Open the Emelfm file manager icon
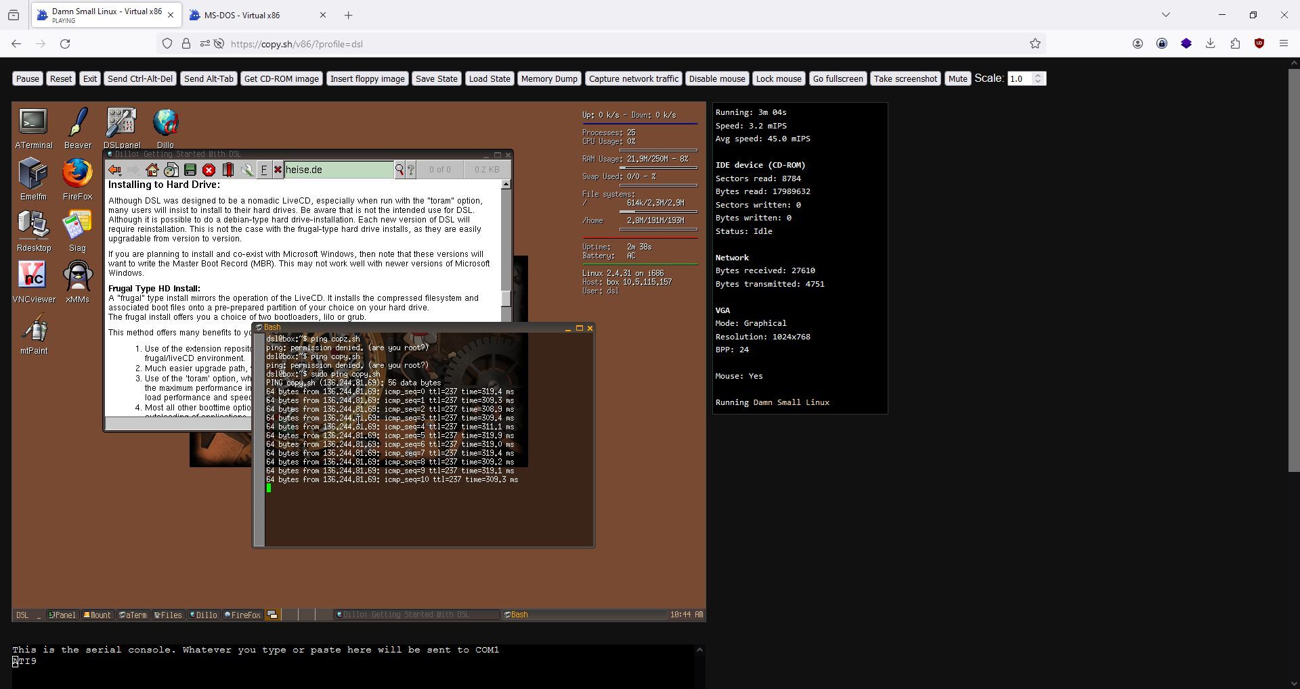 (x=33, y=179)
